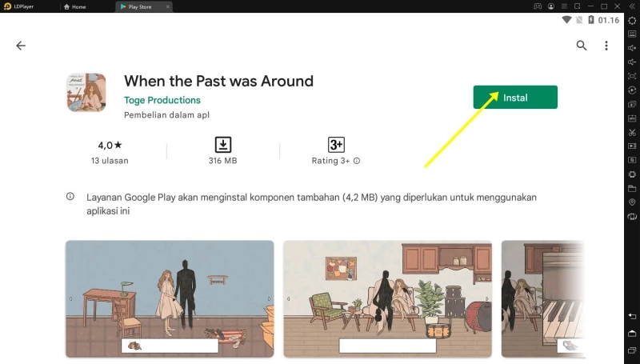Screen dimensions: 640x364
Task: Open the user account icon in title bar
Action: coord(551,6)
